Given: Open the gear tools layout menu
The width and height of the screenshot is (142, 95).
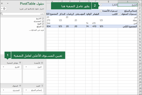Looking at the screenshot, I should tap(3, 9).
